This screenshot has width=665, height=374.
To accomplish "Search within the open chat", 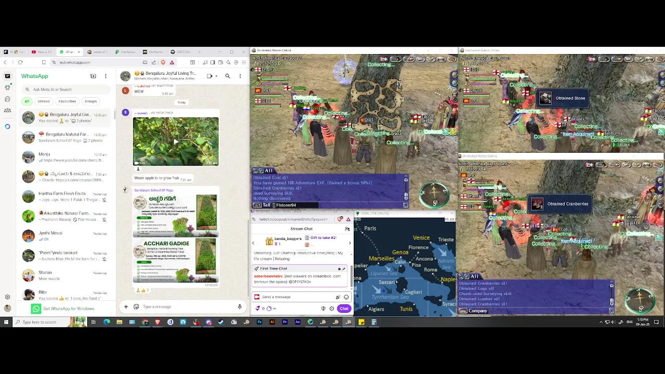I will click(228, 76).
